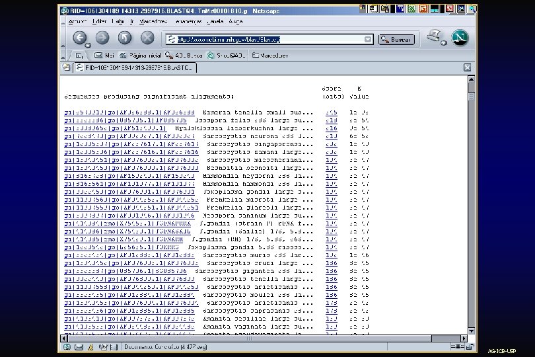This screenshot has height=357, width=535.
Task: Collapse the menu bar toolbar grip
Action: click(63, 22)
